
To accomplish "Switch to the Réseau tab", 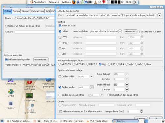I will [x=25, y=11].
